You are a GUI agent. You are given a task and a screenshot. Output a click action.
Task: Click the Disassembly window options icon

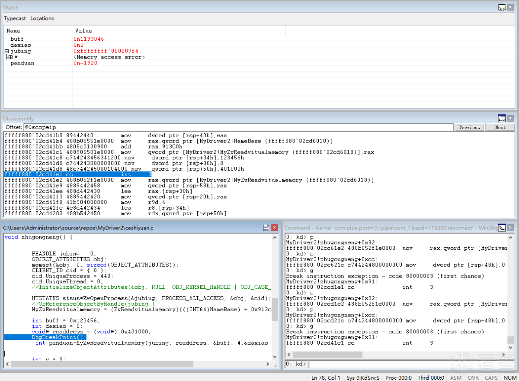[502, 118]
